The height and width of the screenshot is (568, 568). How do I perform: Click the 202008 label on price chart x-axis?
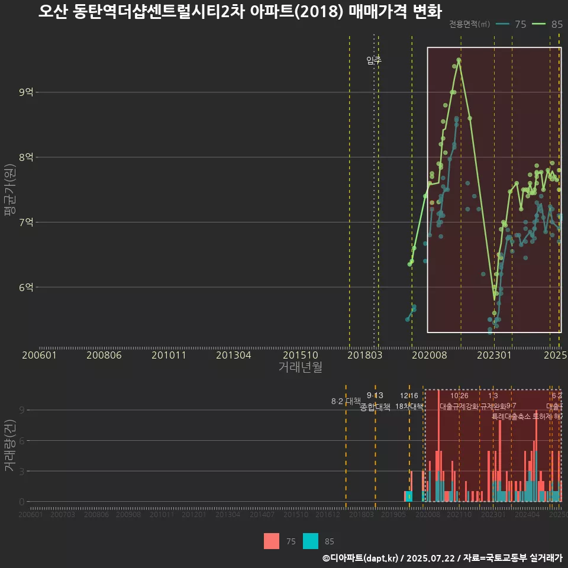430,355
